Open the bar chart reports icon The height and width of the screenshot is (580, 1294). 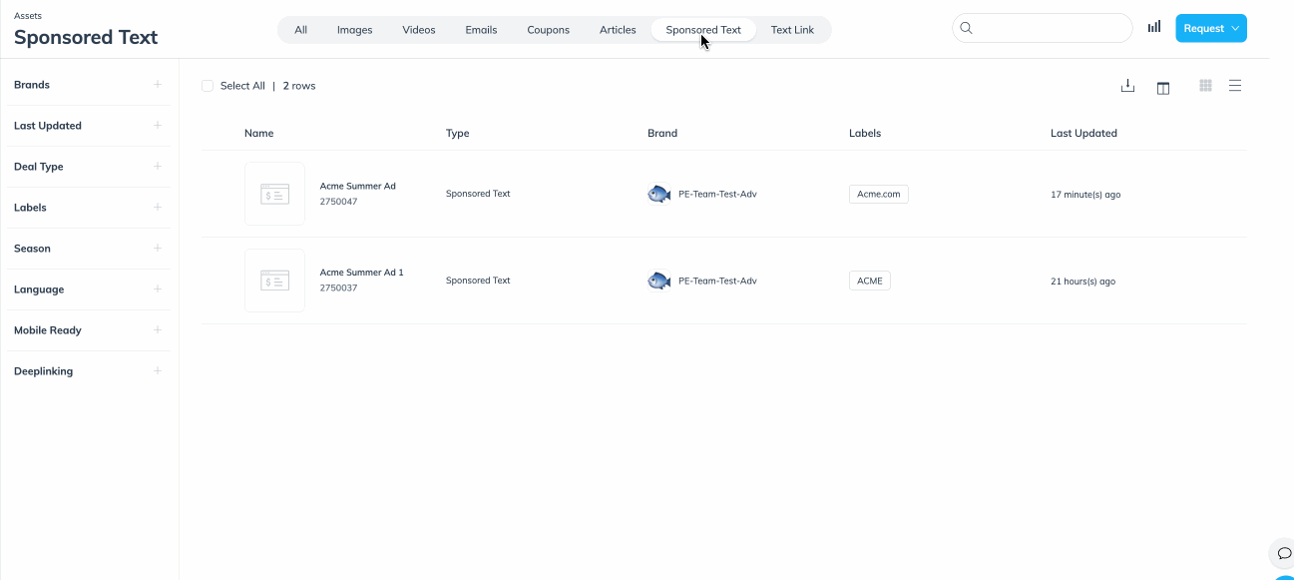click(x=1154, y=27)
